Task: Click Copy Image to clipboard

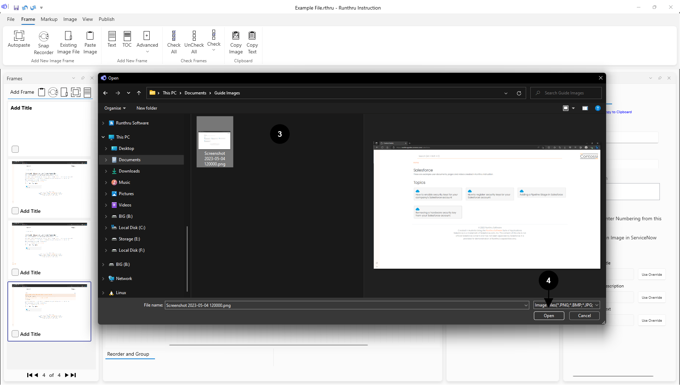Action: (236, 36)
